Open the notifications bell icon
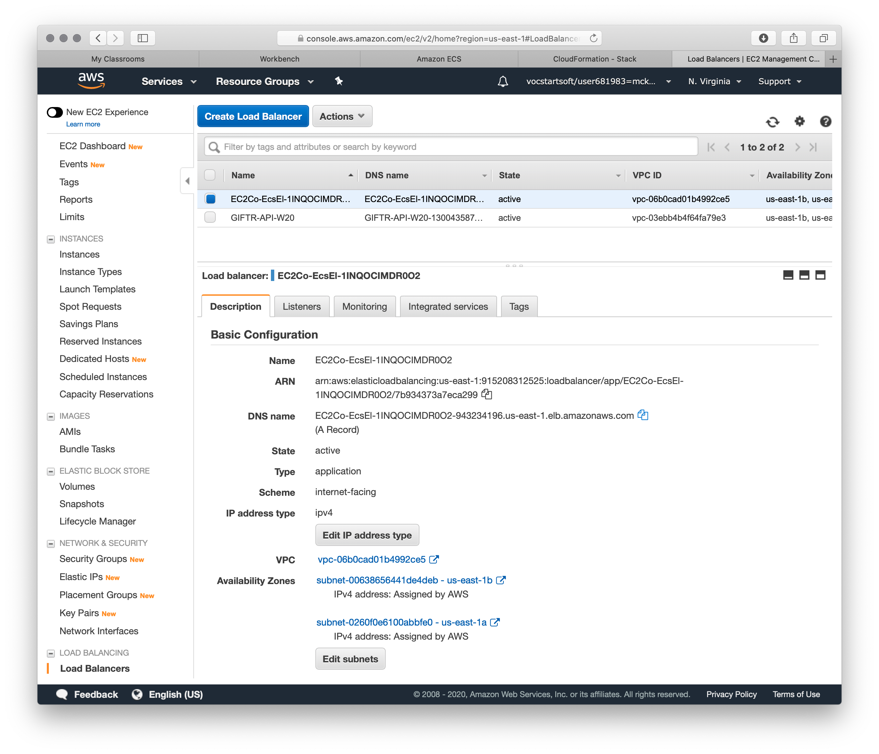This screenshot has width=879, height=754. (x=503, y=81)
